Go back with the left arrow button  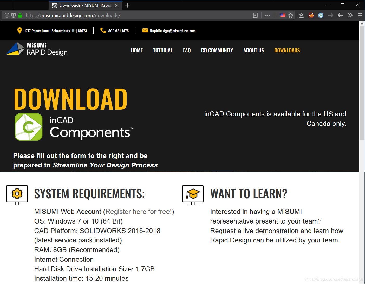(x=340, y=15)
